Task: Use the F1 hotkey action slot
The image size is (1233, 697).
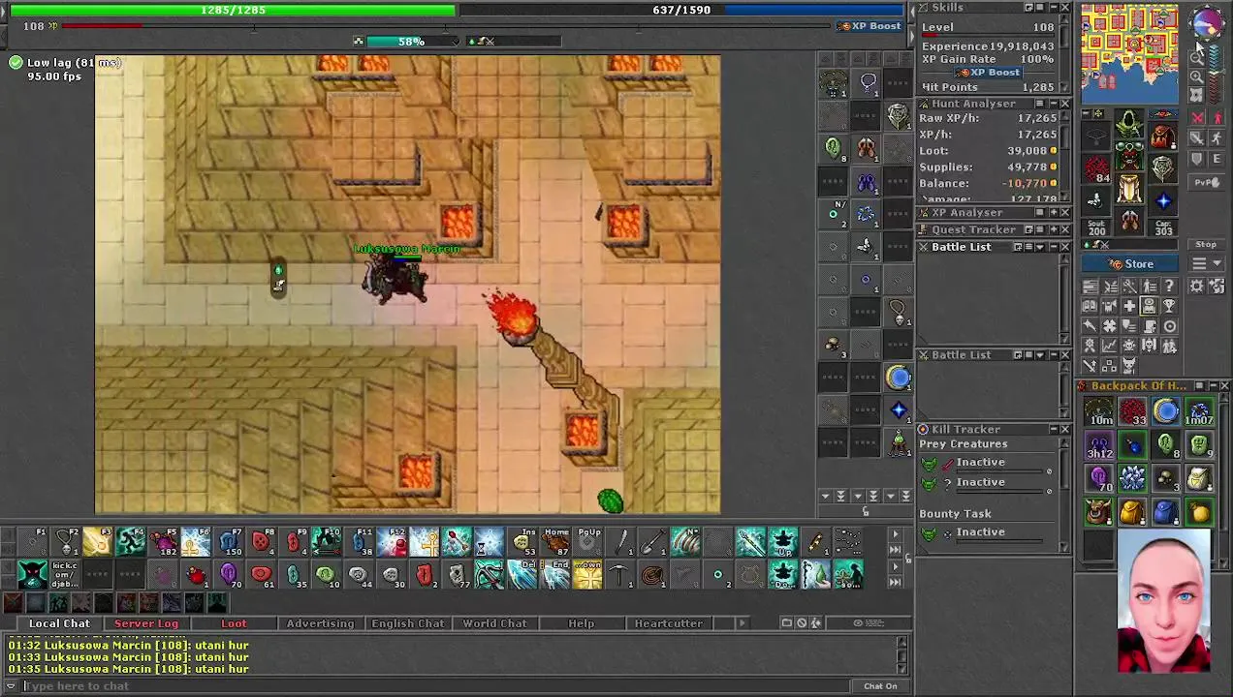Action: pos(32,541)
